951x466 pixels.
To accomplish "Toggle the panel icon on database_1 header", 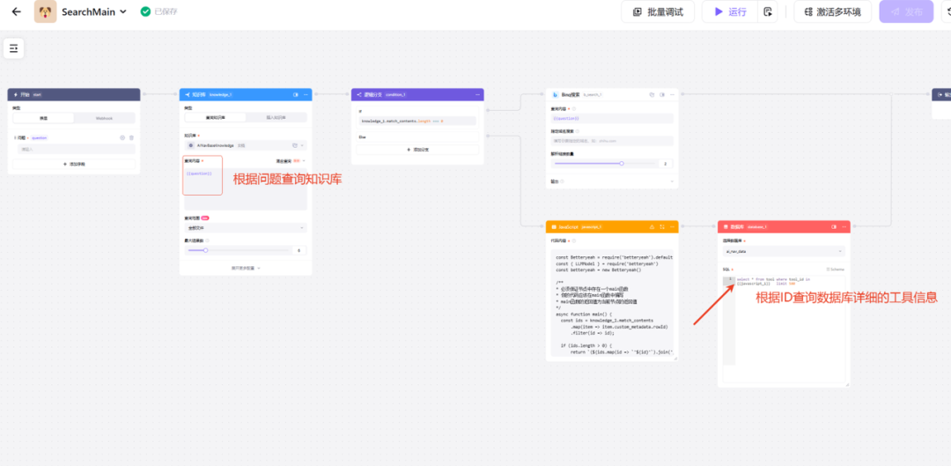I will pyautogui.click(x=834, y=227).
